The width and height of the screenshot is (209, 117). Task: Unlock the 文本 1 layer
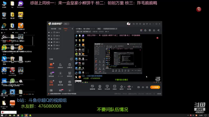(51, 39)
